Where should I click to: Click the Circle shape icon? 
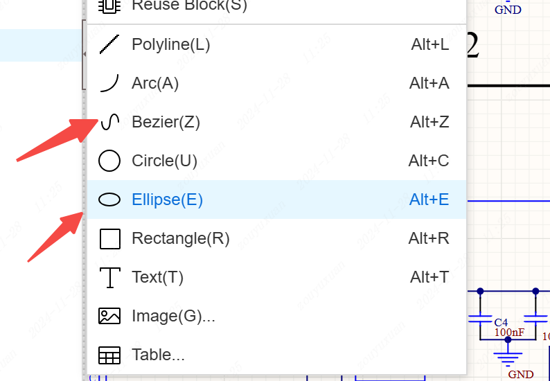pyautogui.click(x=109, y=161)
